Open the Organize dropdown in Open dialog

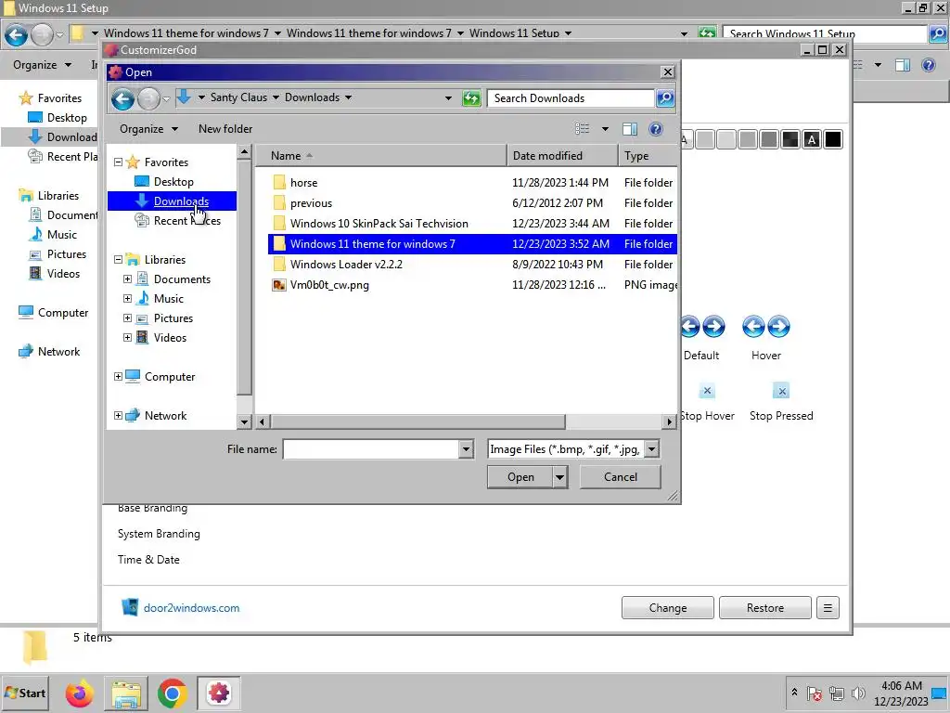point(148,128)
